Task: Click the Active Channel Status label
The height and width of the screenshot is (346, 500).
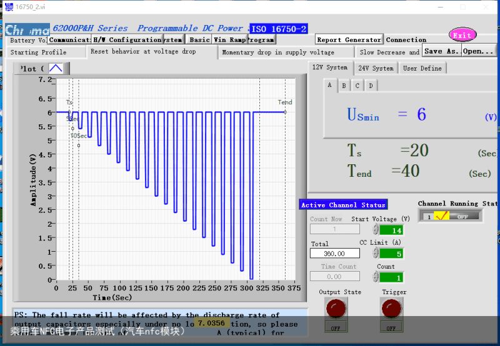Action: [343, 205]
